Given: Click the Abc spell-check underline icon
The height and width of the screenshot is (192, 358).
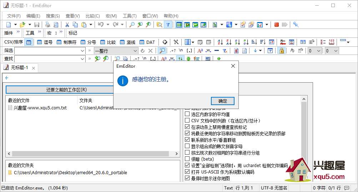Looking at the screenshot, I should click(283, 42).
